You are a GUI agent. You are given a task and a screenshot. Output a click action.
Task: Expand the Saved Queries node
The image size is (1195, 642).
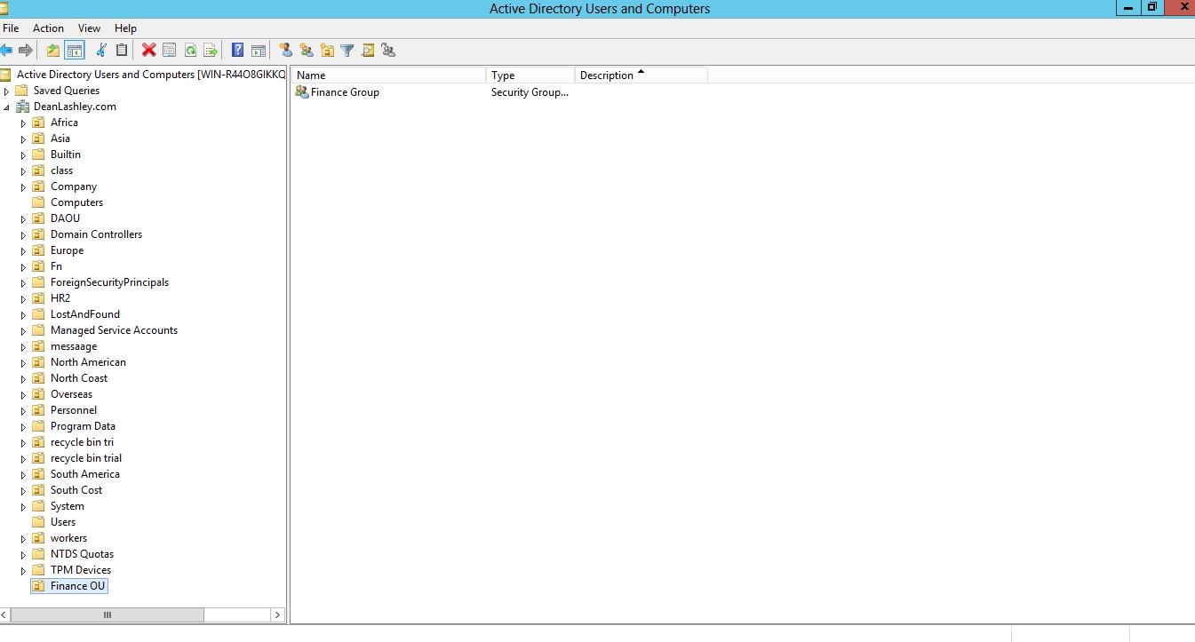(7, 91)
